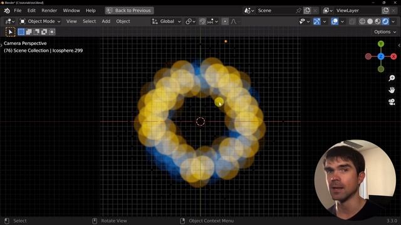Click the red X axis gizmo

point(393,56)
